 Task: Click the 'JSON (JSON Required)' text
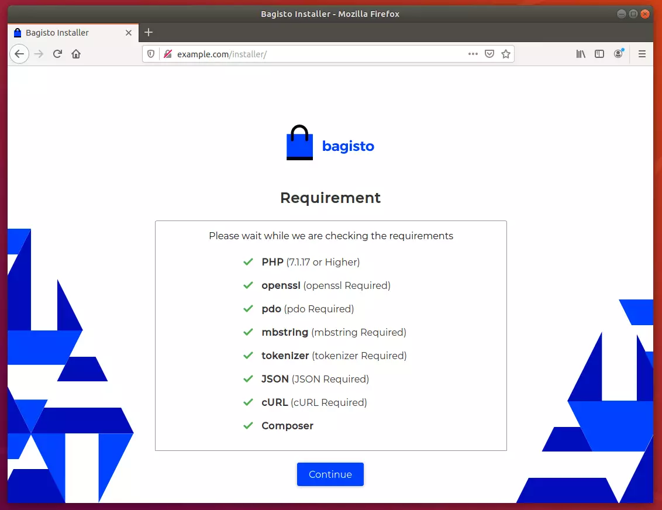pos(315,379)
